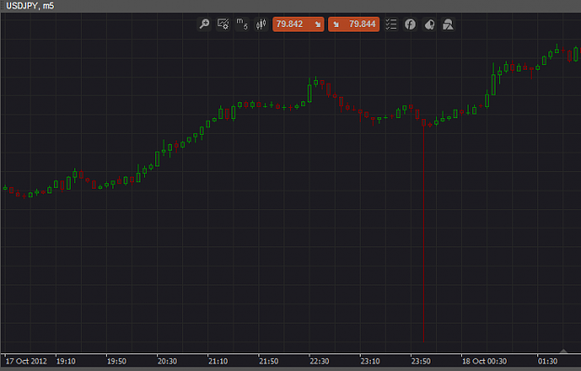Change chart type via candlestick icon
This screenshot has width=581, height=371.
[261, 24]
